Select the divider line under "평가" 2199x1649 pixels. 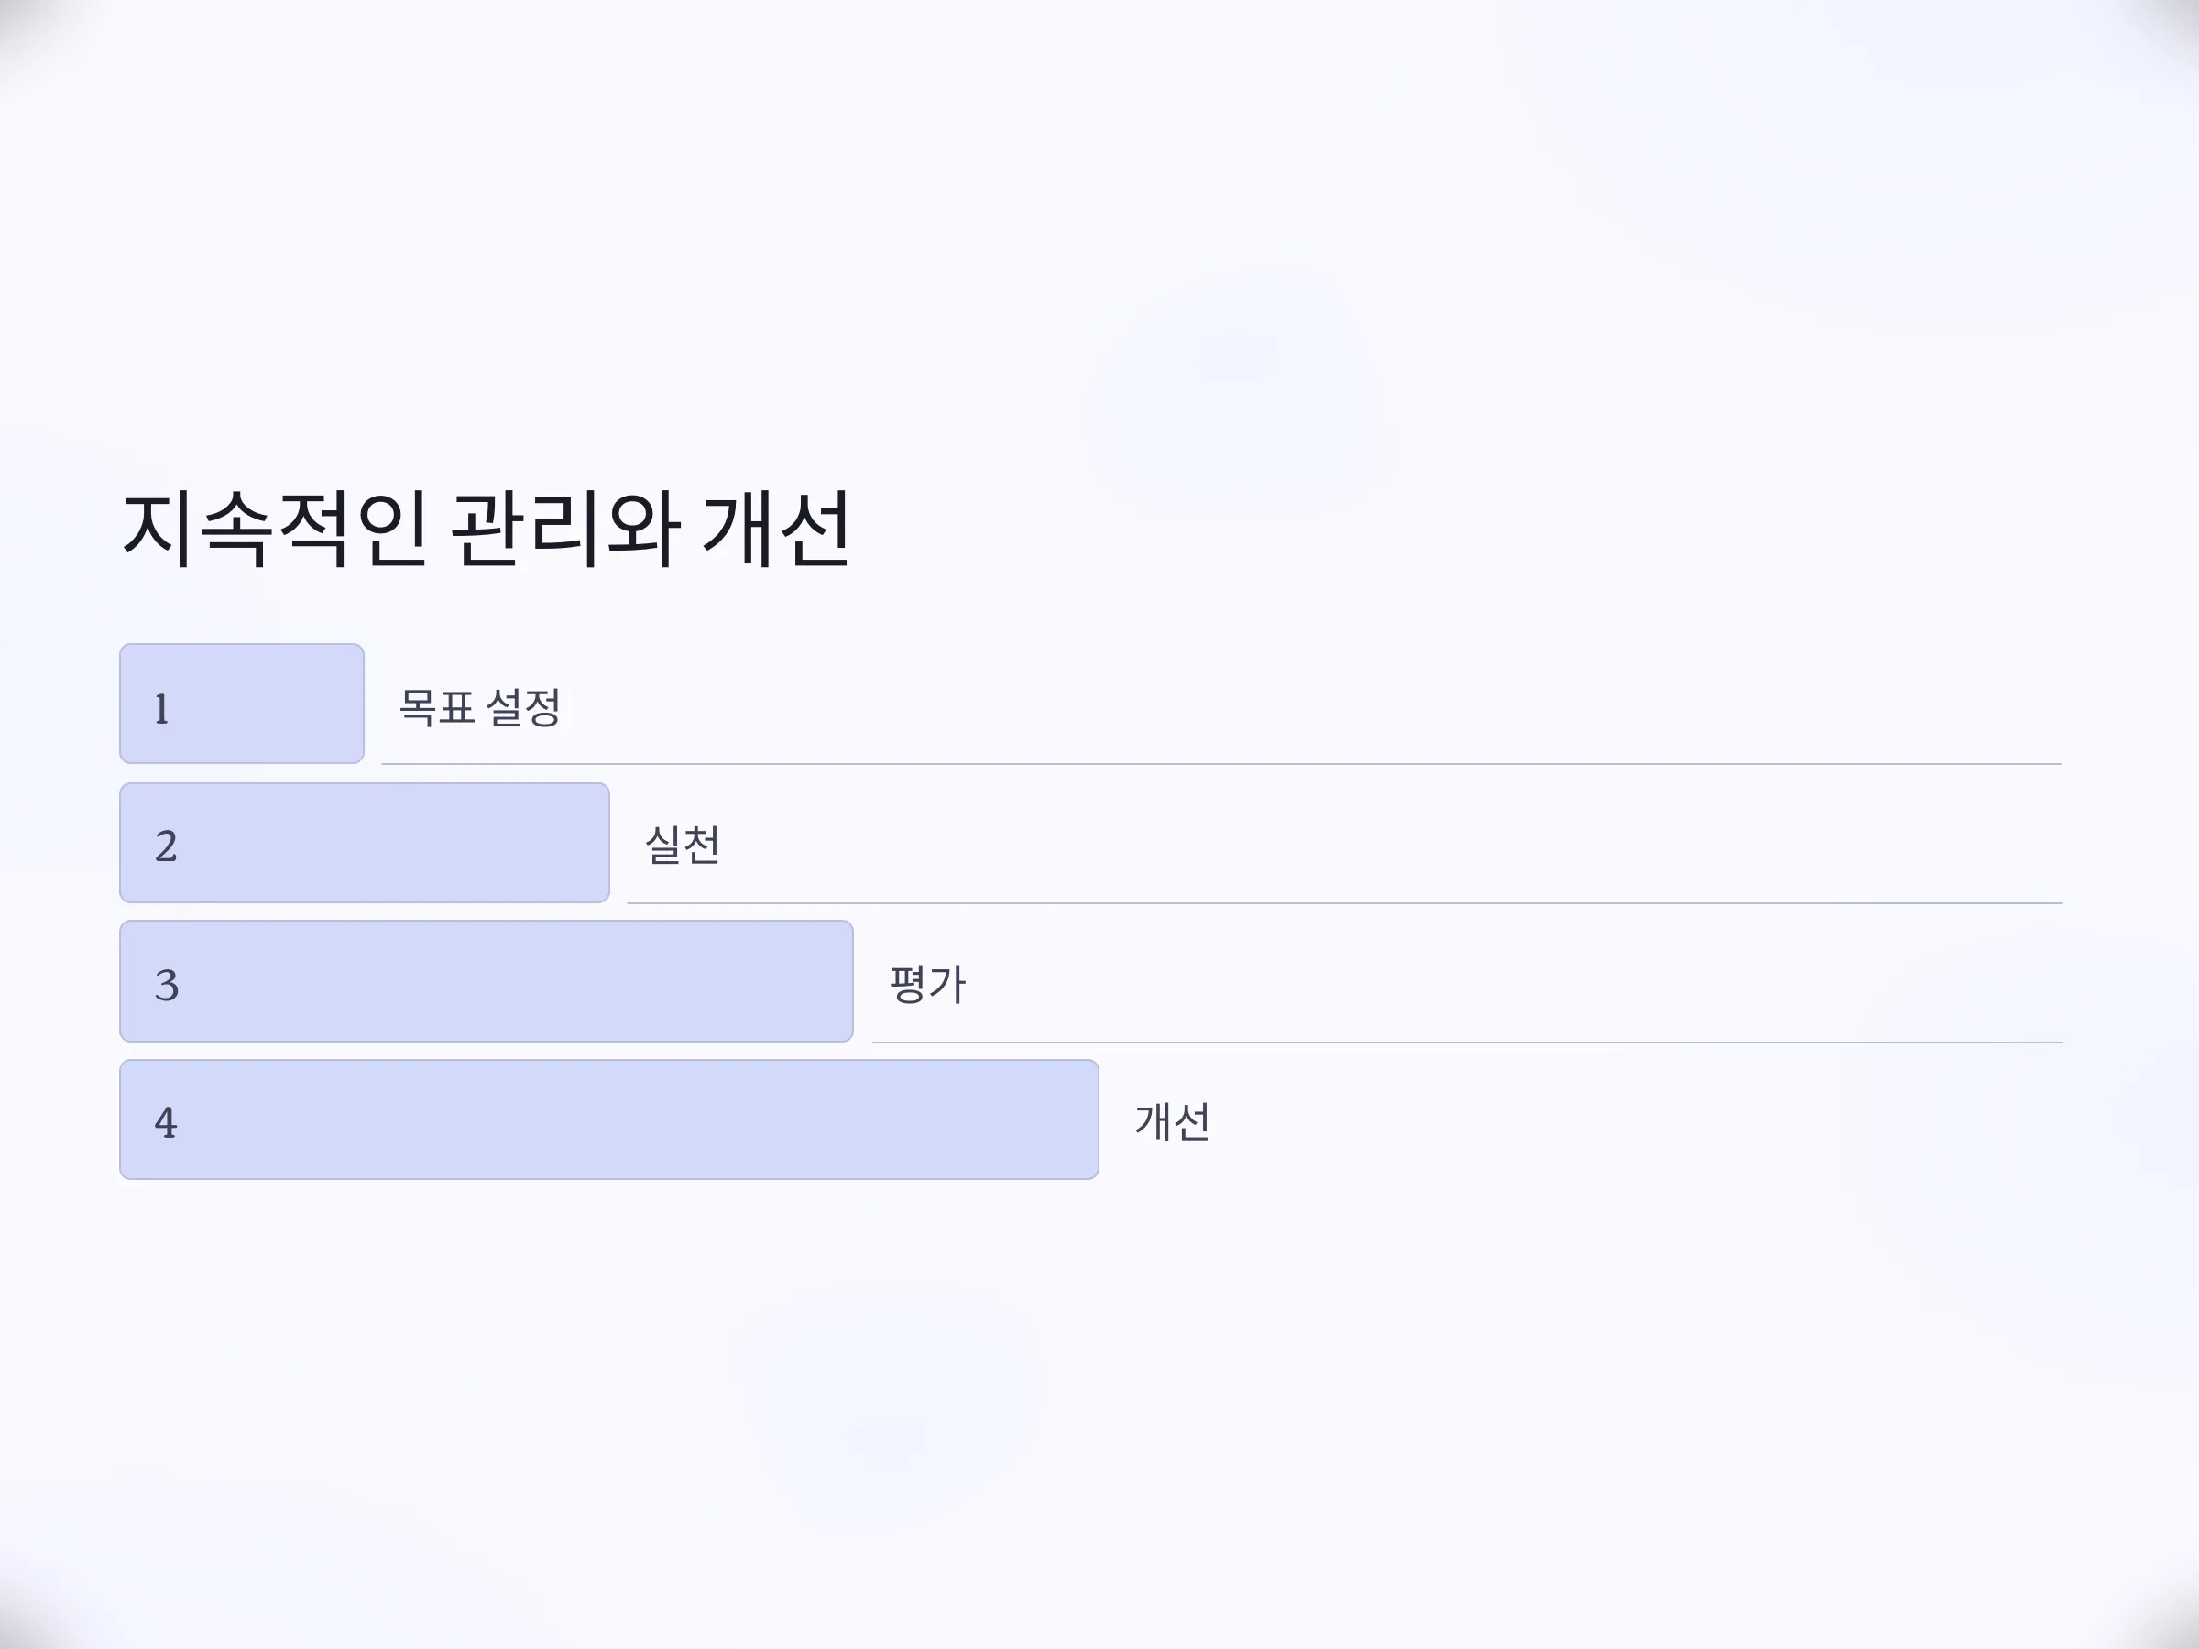coord(1467,1043)
